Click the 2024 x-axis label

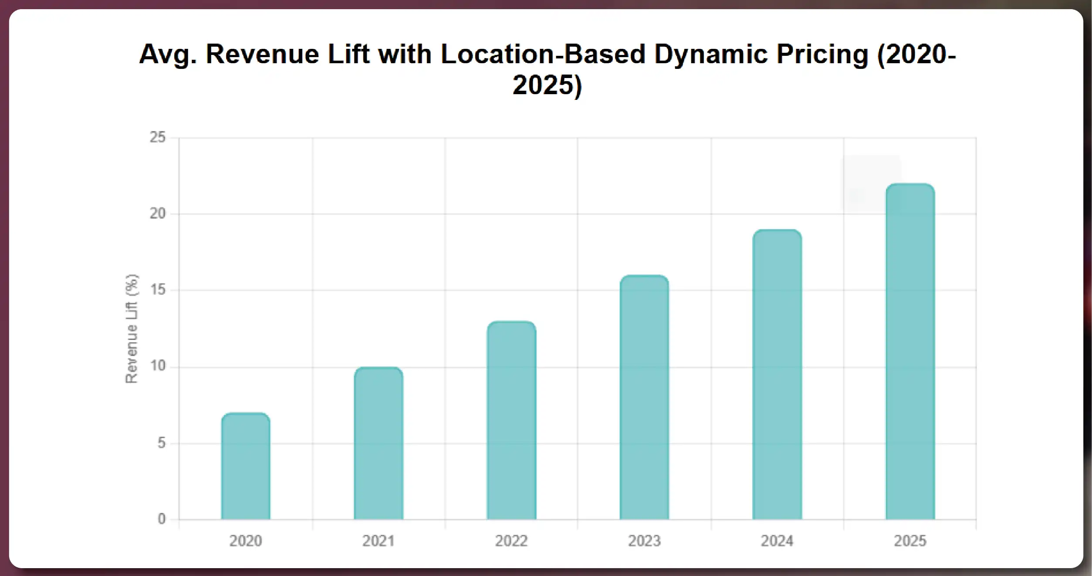(x=778, y=542)
